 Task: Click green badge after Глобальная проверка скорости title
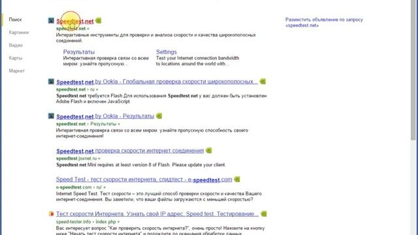pyautogui.click(x=263, y=81)
